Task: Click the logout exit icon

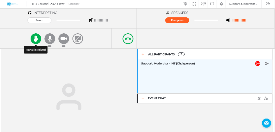Action: (268, 4)
